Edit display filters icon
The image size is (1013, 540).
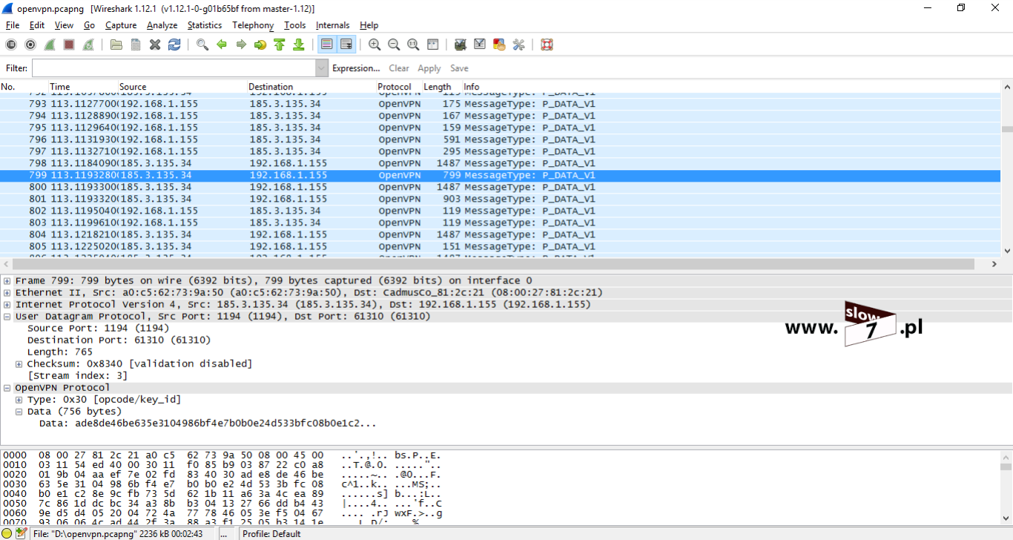tap(480, 45)
